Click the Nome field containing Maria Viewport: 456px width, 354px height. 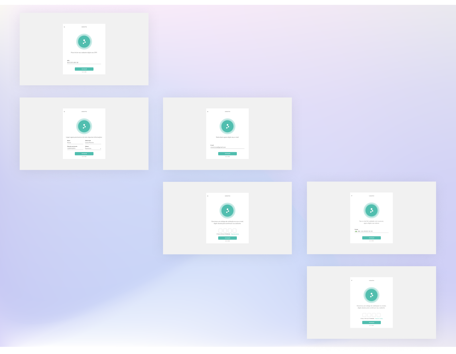75,143
